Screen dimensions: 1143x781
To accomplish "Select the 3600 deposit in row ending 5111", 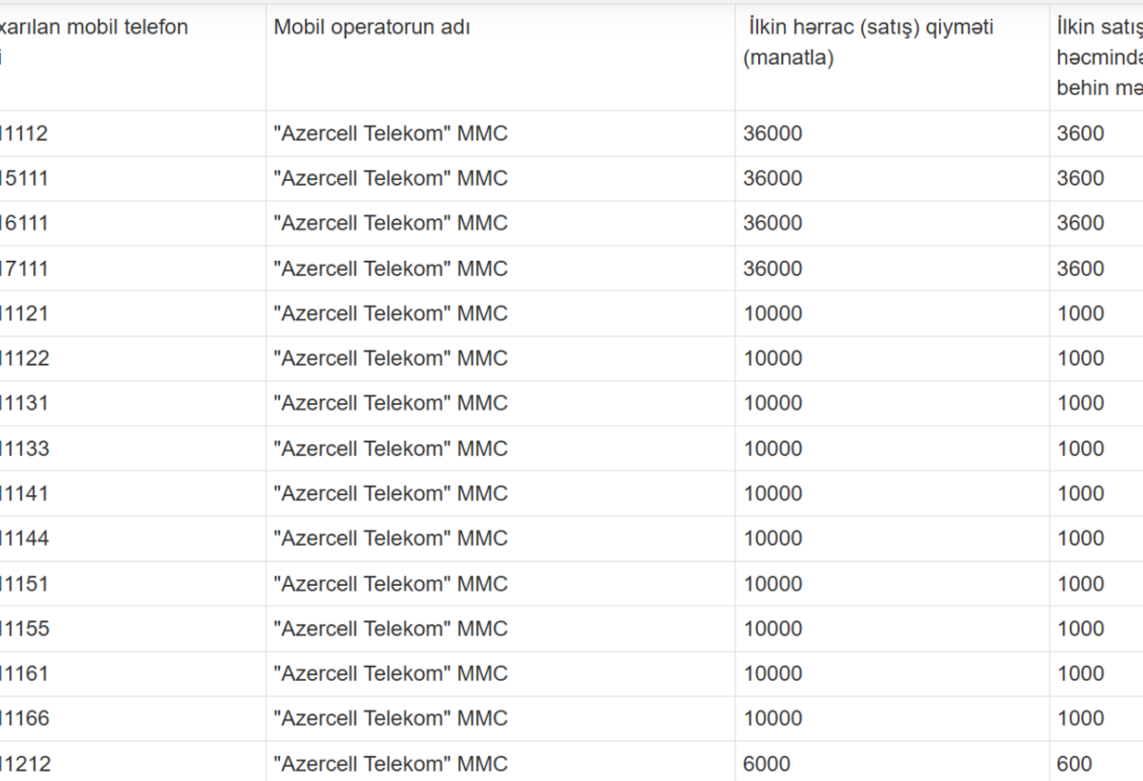I will [1080, 178].
